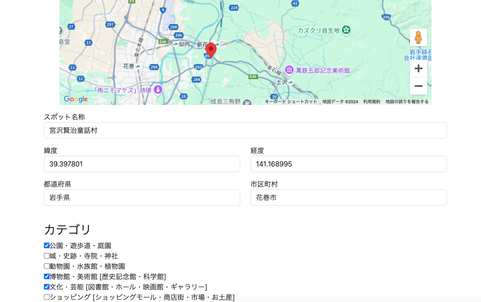481x302 pixels.
Task: Check the 動物園・水族館・植物園 checkbox
Action: (47, 266)
